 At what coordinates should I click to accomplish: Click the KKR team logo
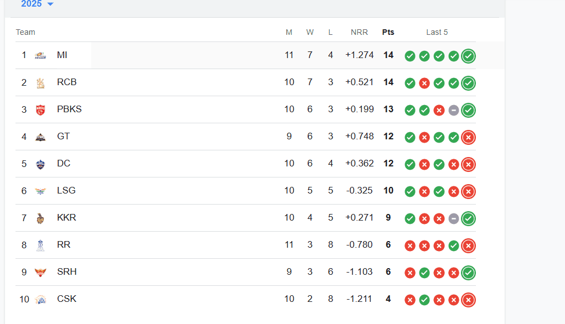[40, 218]
